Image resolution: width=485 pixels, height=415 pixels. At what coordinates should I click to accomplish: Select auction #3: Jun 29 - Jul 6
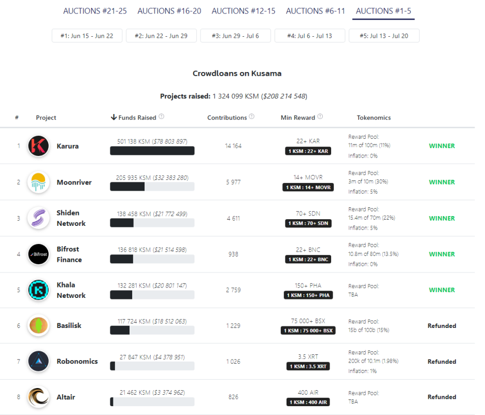coord(235,36)
